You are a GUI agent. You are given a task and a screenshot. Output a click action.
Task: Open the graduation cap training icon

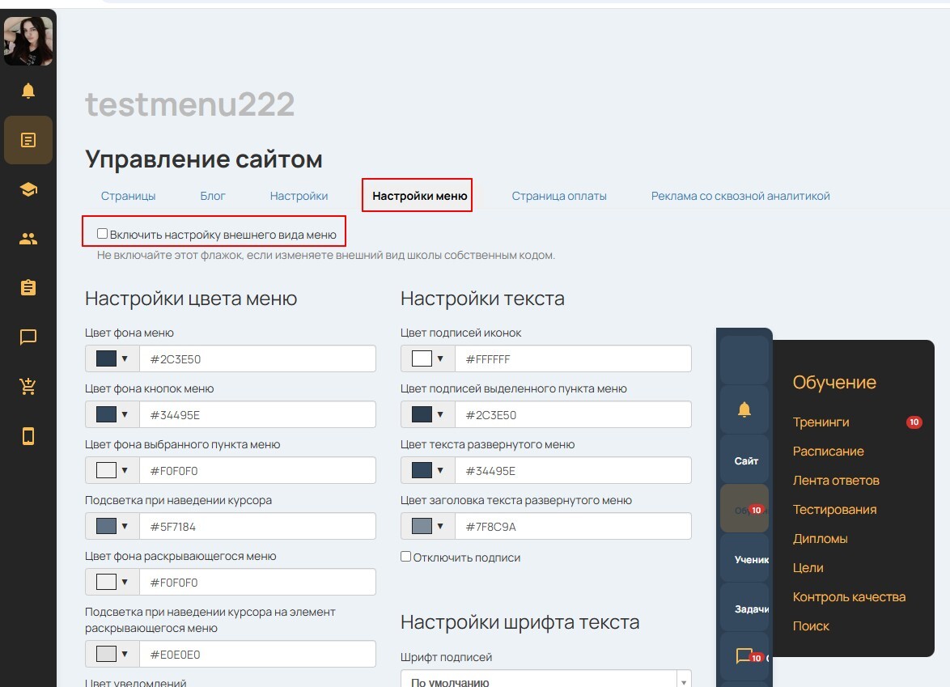[28, 189]
